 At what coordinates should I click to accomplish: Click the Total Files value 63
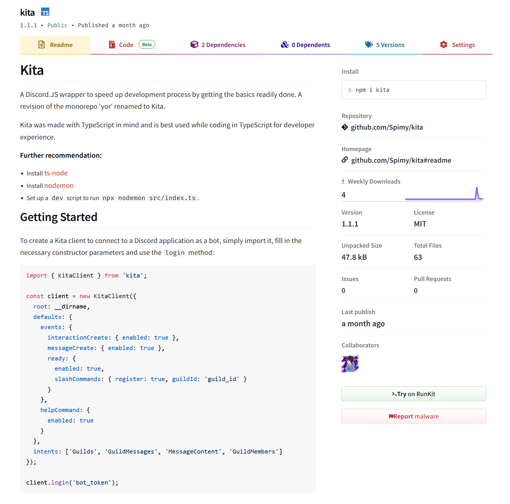pyautogui.click(x=418, y=257)
